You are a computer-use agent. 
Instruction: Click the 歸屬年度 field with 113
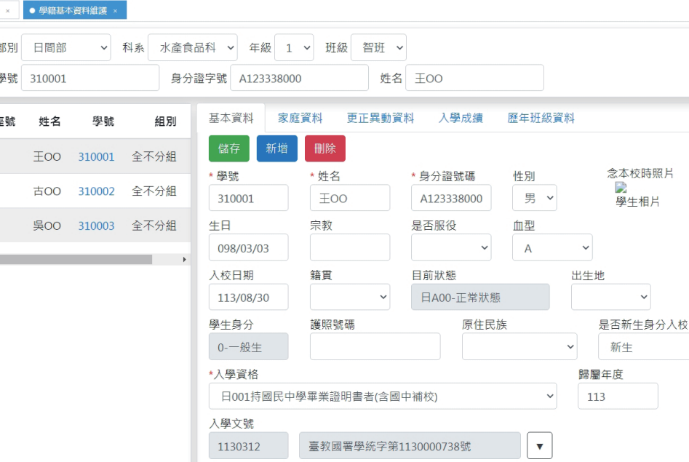[618, 397]
